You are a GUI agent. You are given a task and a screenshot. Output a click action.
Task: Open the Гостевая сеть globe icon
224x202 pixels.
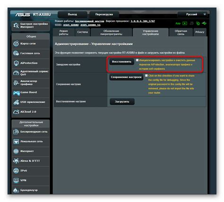(16, 53)
